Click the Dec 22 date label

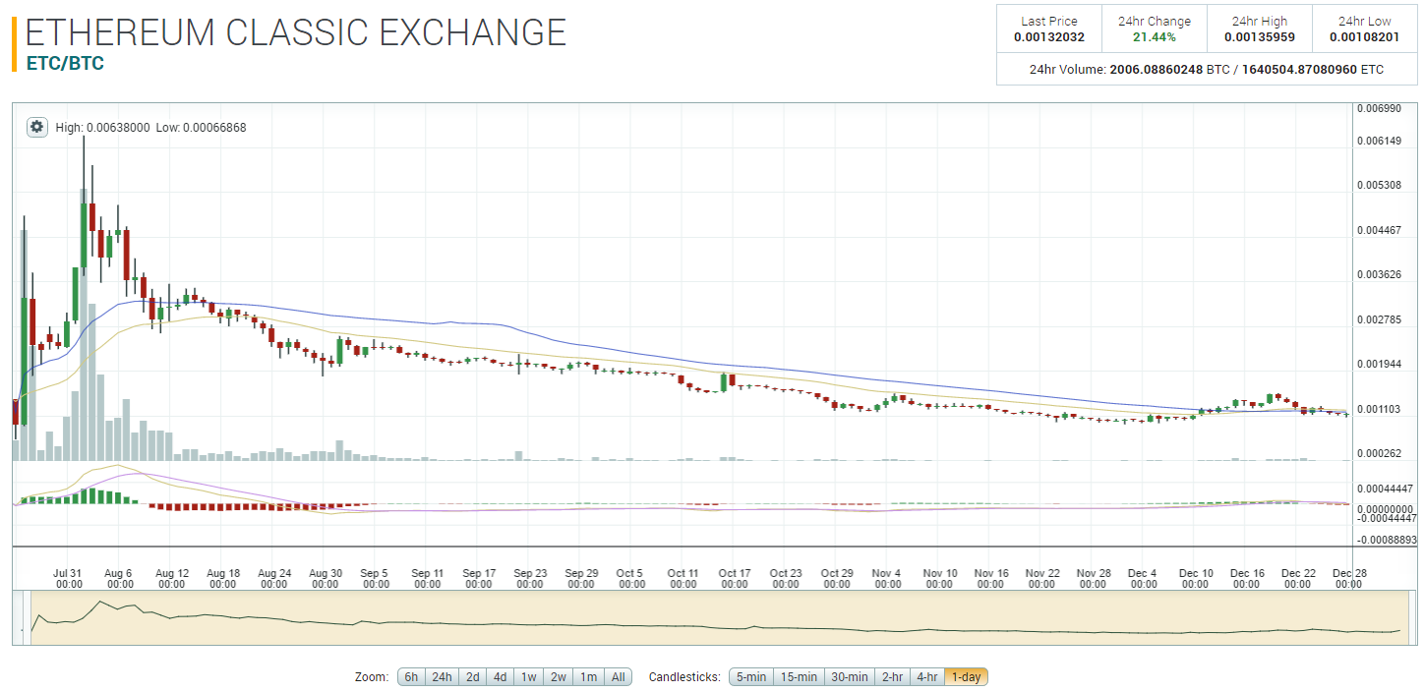(x=1298, y=578)
